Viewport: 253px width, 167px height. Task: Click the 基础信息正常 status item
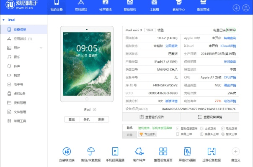[187, 129]
